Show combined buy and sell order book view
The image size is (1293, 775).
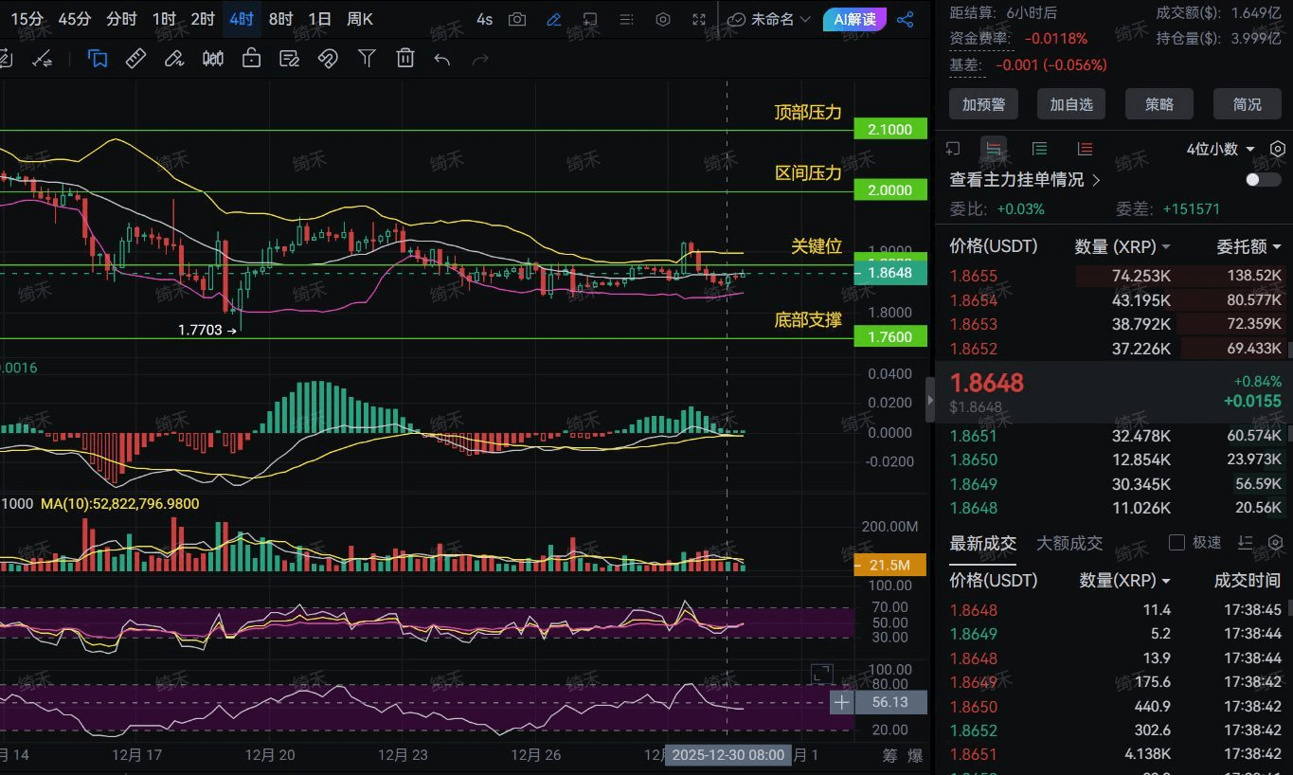[993, 149]
